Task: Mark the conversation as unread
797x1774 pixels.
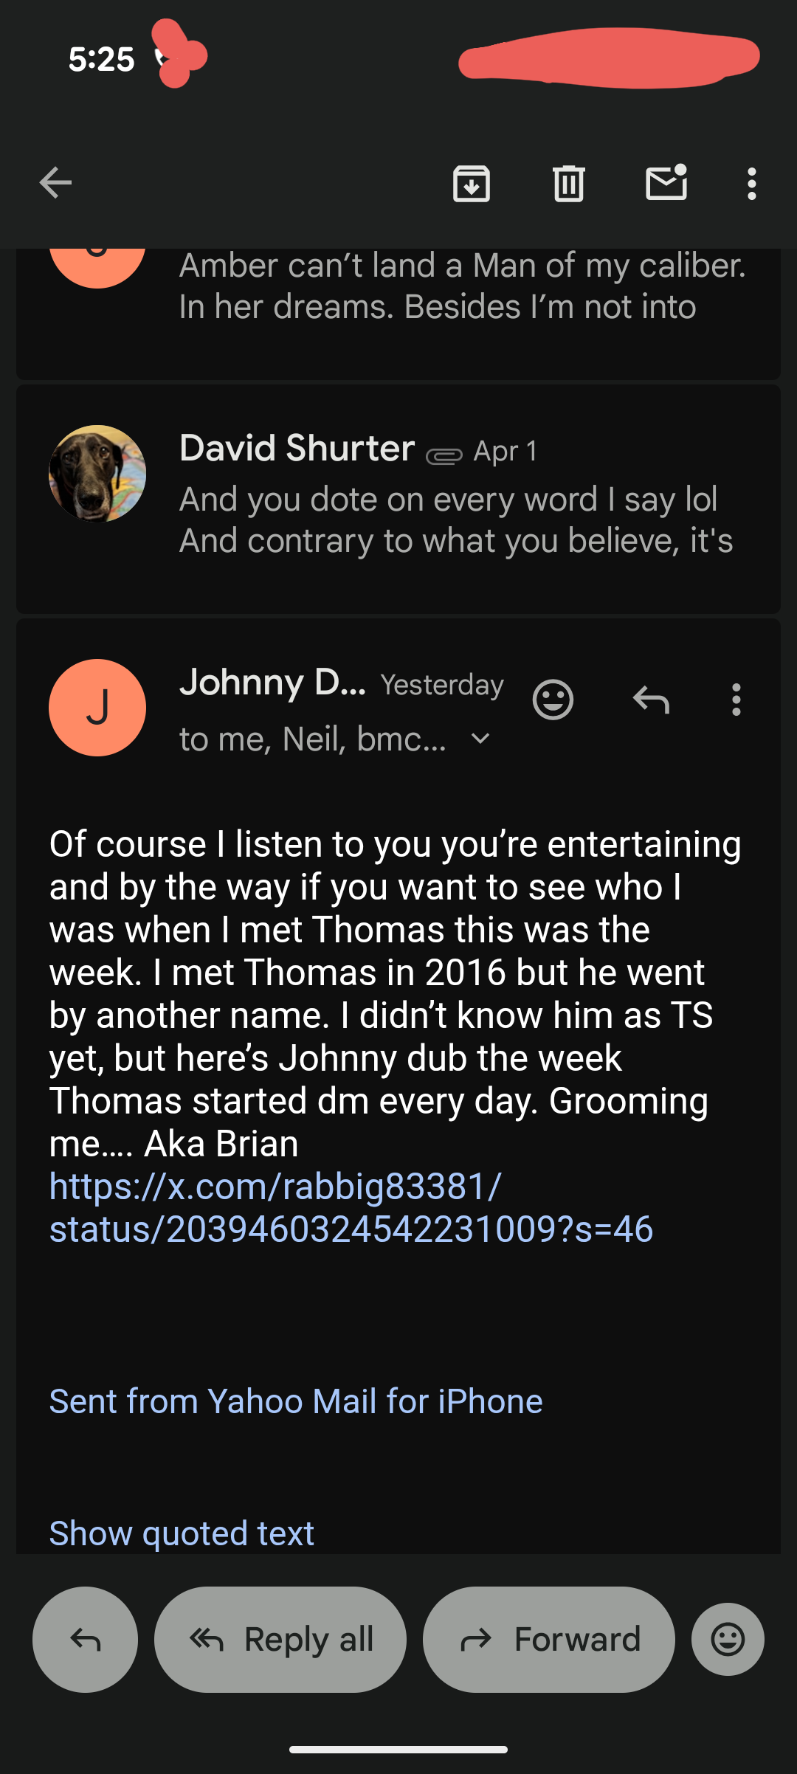Action: pos(666,183)
